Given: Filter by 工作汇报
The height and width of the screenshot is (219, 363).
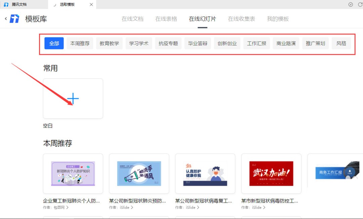Looking at the screenshot, I should point(256,43).
